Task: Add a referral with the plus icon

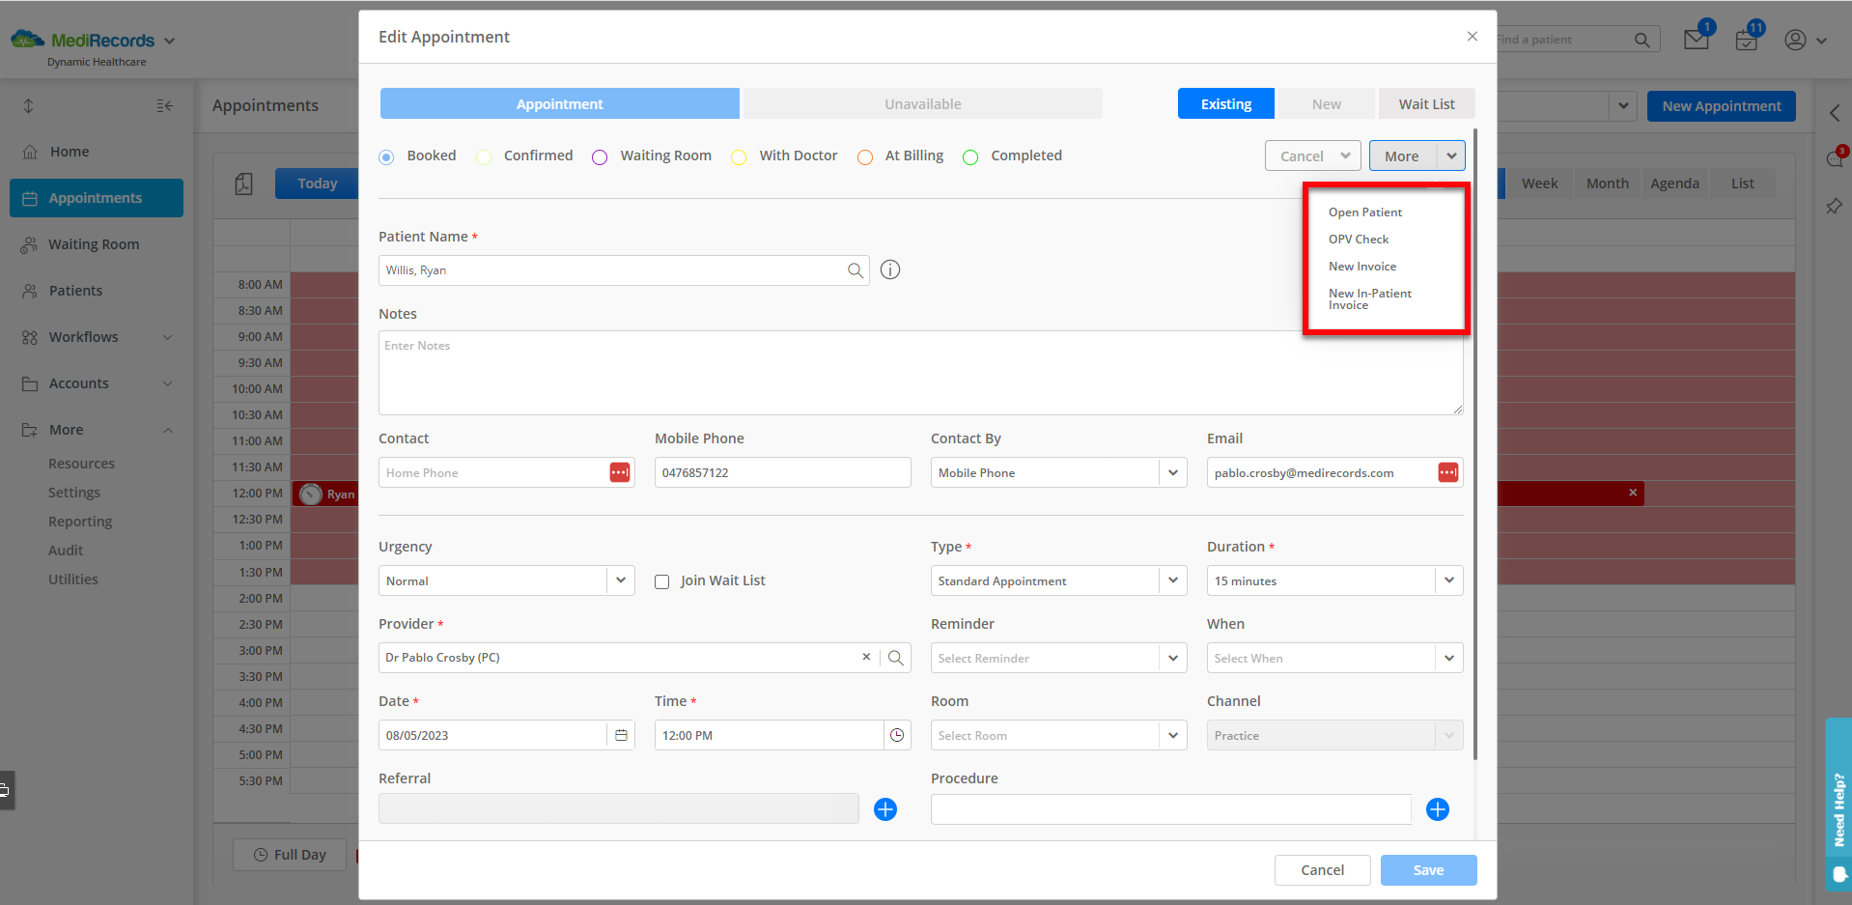Action: click(885, 809)
